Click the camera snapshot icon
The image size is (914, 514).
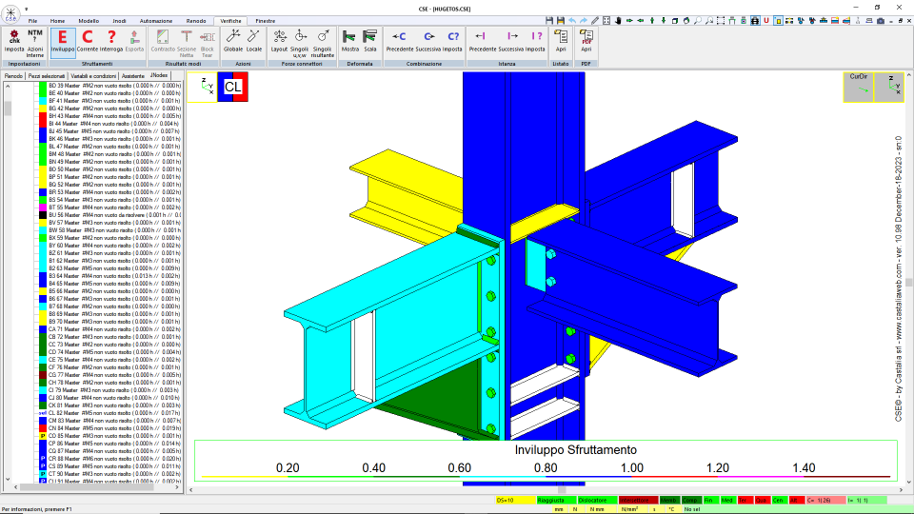tap(881, 20)
